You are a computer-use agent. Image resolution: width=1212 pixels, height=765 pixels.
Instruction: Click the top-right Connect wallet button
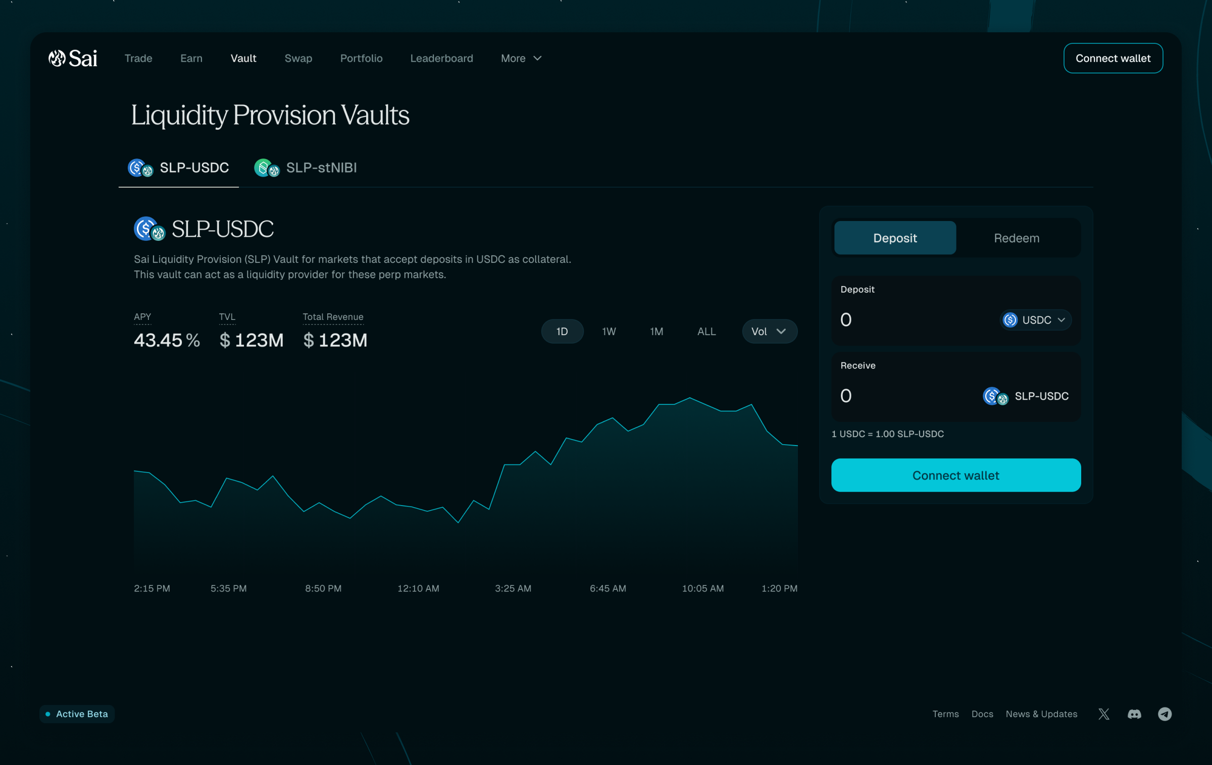click(x=1113, y=59)
